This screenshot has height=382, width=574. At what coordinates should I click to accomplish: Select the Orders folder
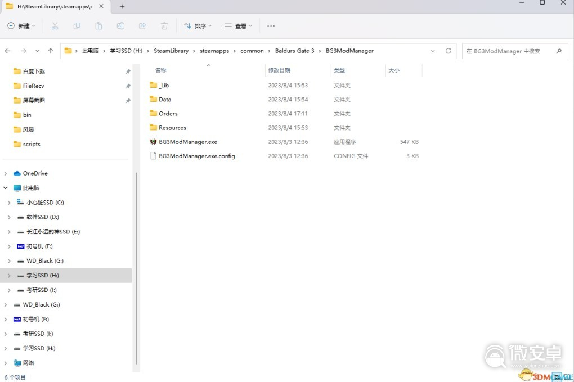(x=168, y=114)
